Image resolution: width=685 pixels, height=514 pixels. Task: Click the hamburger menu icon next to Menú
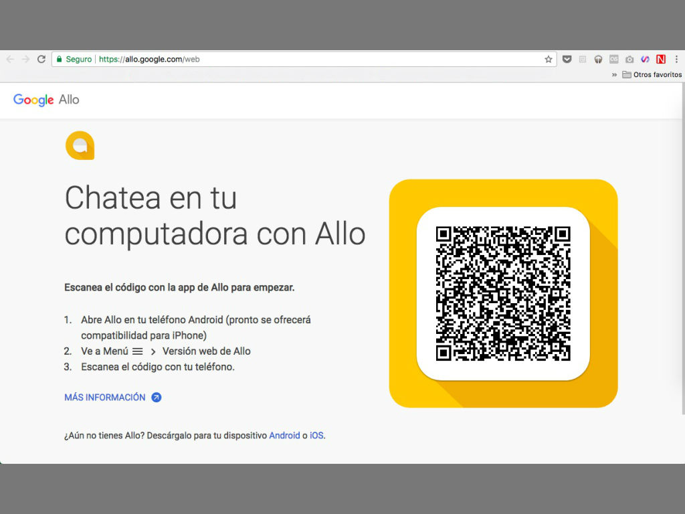point(138,351)
